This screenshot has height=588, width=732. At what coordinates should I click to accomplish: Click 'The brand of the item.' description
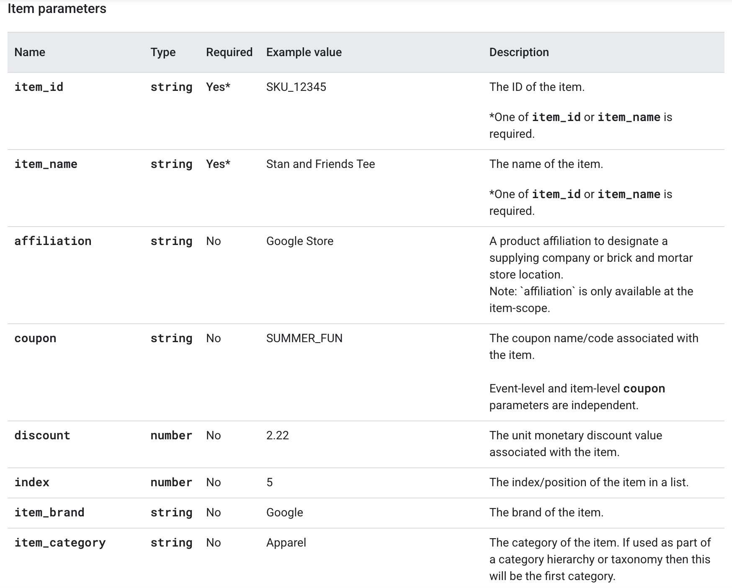(x=546, y=512)
